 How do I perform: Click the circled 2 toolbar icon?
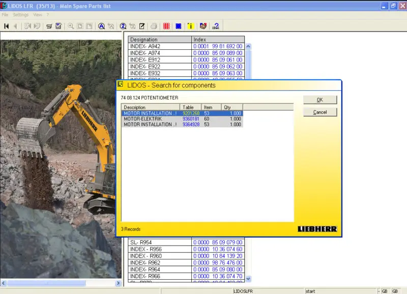pos(123,26)
